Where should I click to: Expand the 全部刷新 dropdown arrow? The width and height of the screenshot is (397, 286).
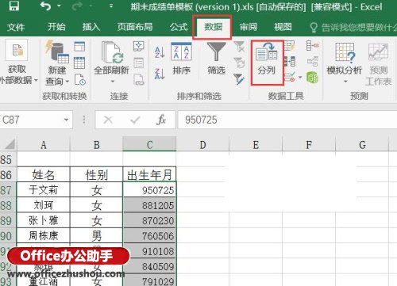click(x=113, y=82)
